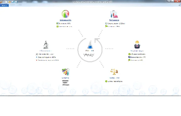The image size is (181, 116).
Task: Click the first blue save diskette icon
Action: pos(13,2)
